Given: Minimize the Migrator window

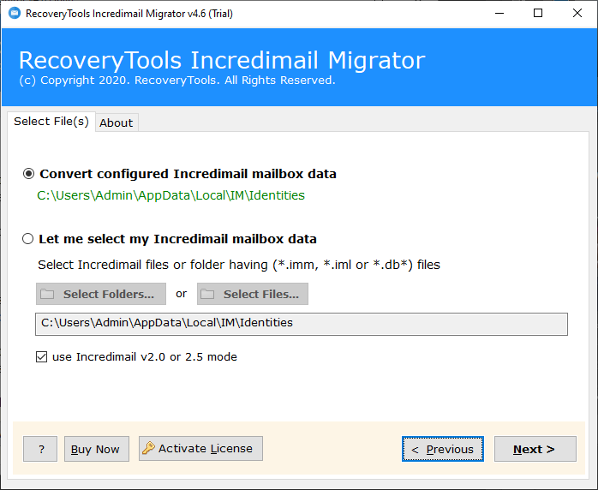Looking at the screenshot, I should 499,14.
